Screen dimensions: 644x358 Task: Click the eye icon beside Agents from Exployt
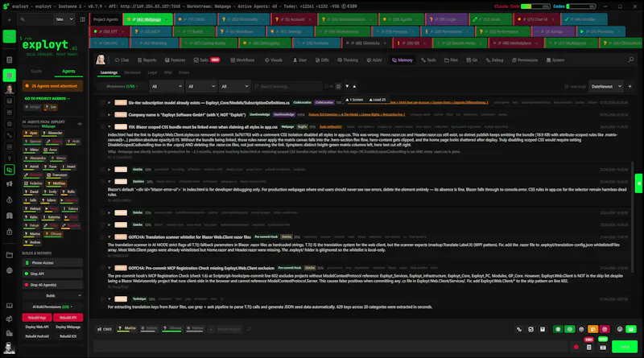[80, 124]
